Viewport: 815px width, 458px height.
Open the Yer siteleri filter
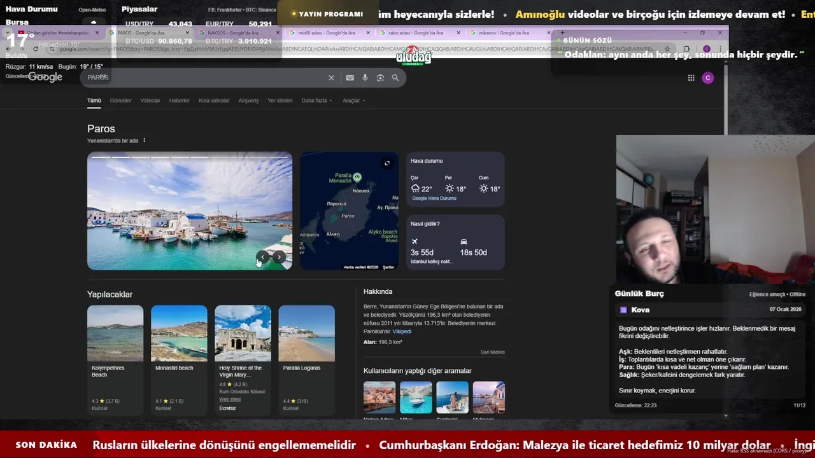(x=280, y=101)
